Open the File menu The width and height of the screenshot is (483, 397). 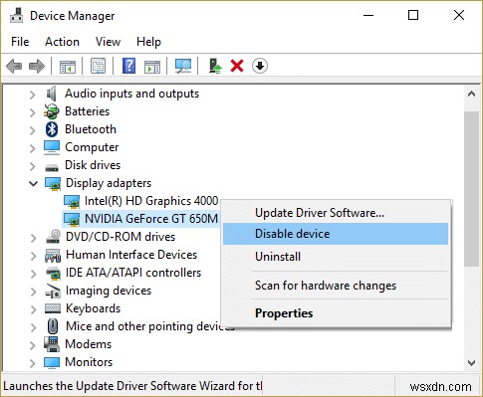[20, 42]
